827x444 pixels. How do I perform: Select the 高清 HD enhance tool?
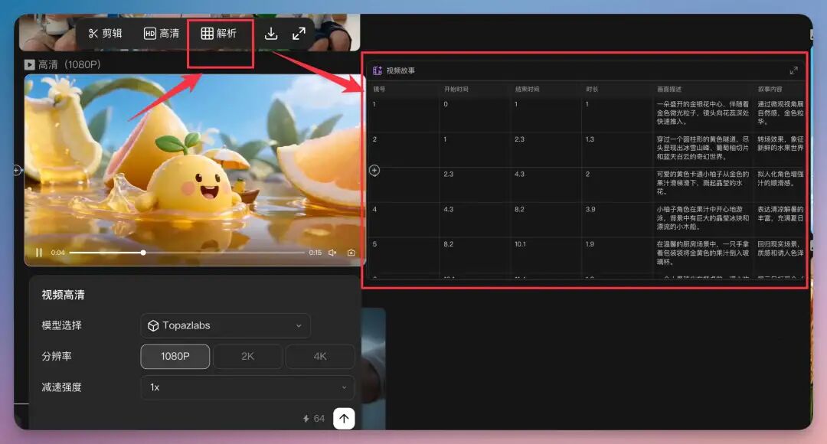coord(162,34)
